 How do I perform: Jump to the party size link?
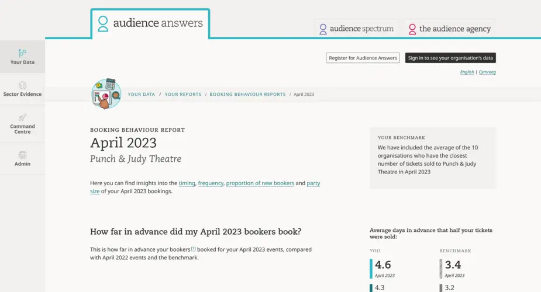(313, 183)
